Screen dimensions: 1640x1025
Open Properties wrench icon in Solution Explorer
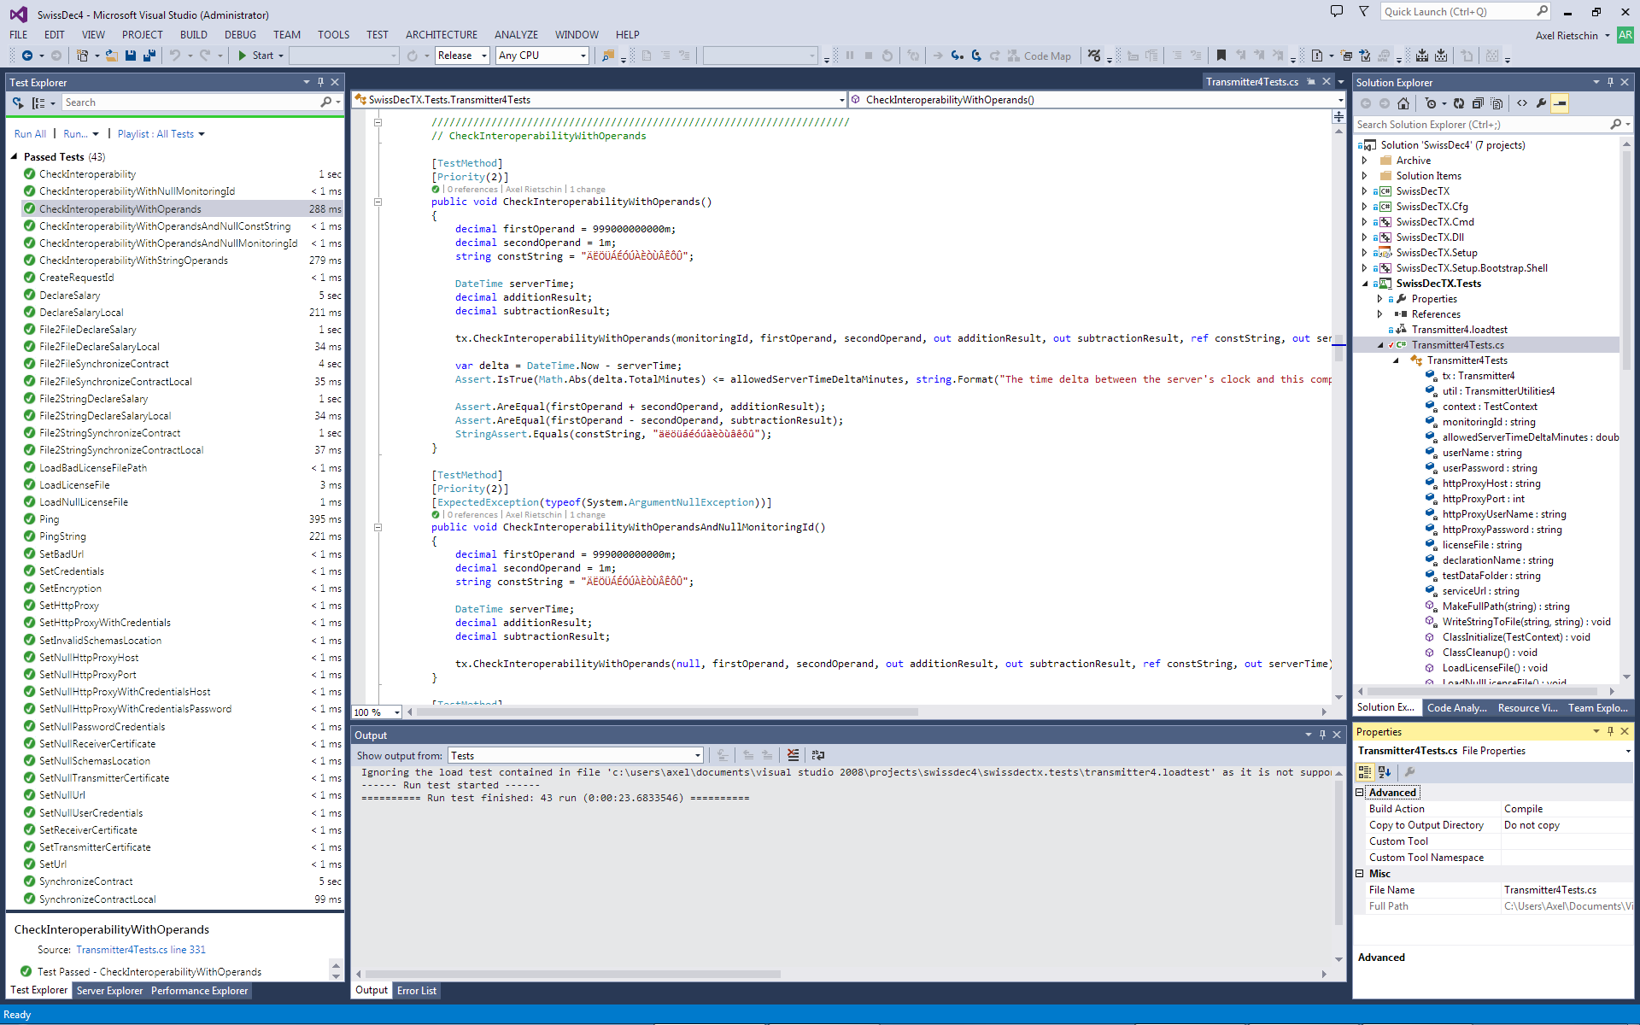[1541, 103]
